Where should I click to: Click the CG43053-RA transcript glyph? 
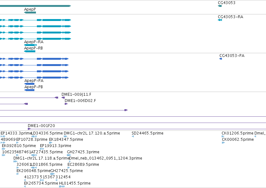pyautogui.click(x=220, y=20)
